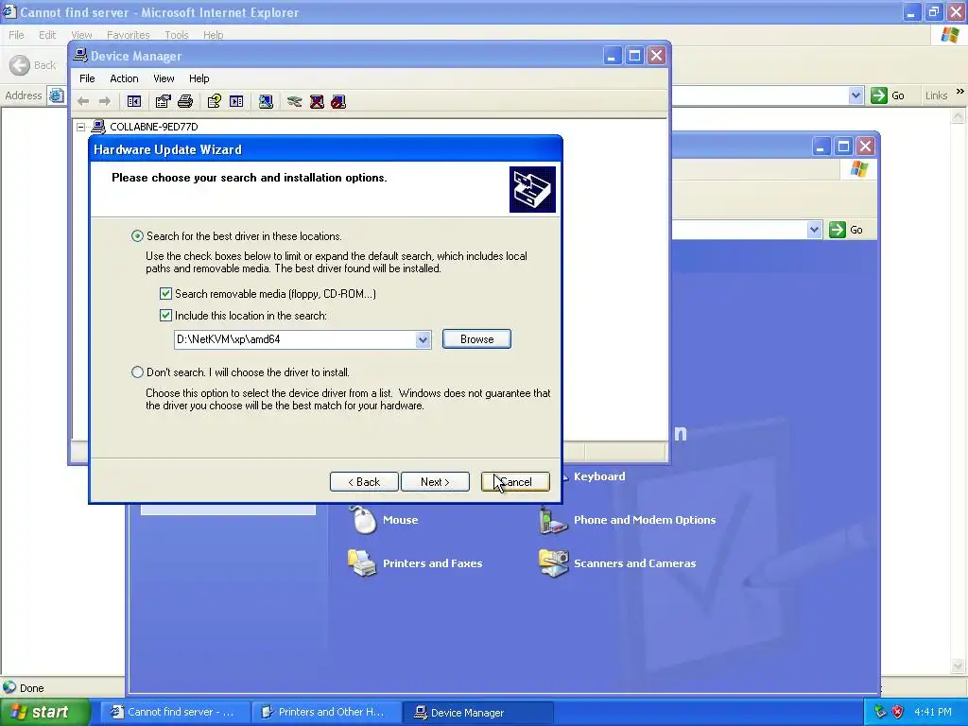This screenshot has width=968, height=726.
Task: Click the COLLABNE-9ED77D computer icon
Action: [98, 127]
